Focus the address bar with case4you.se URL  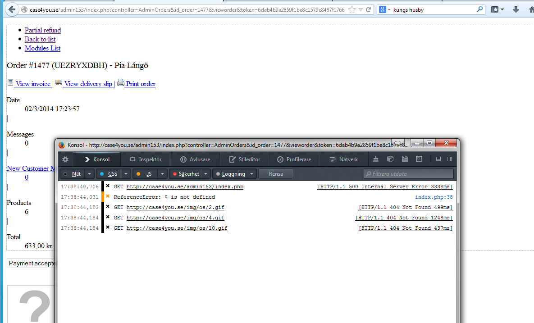(187, 10)
